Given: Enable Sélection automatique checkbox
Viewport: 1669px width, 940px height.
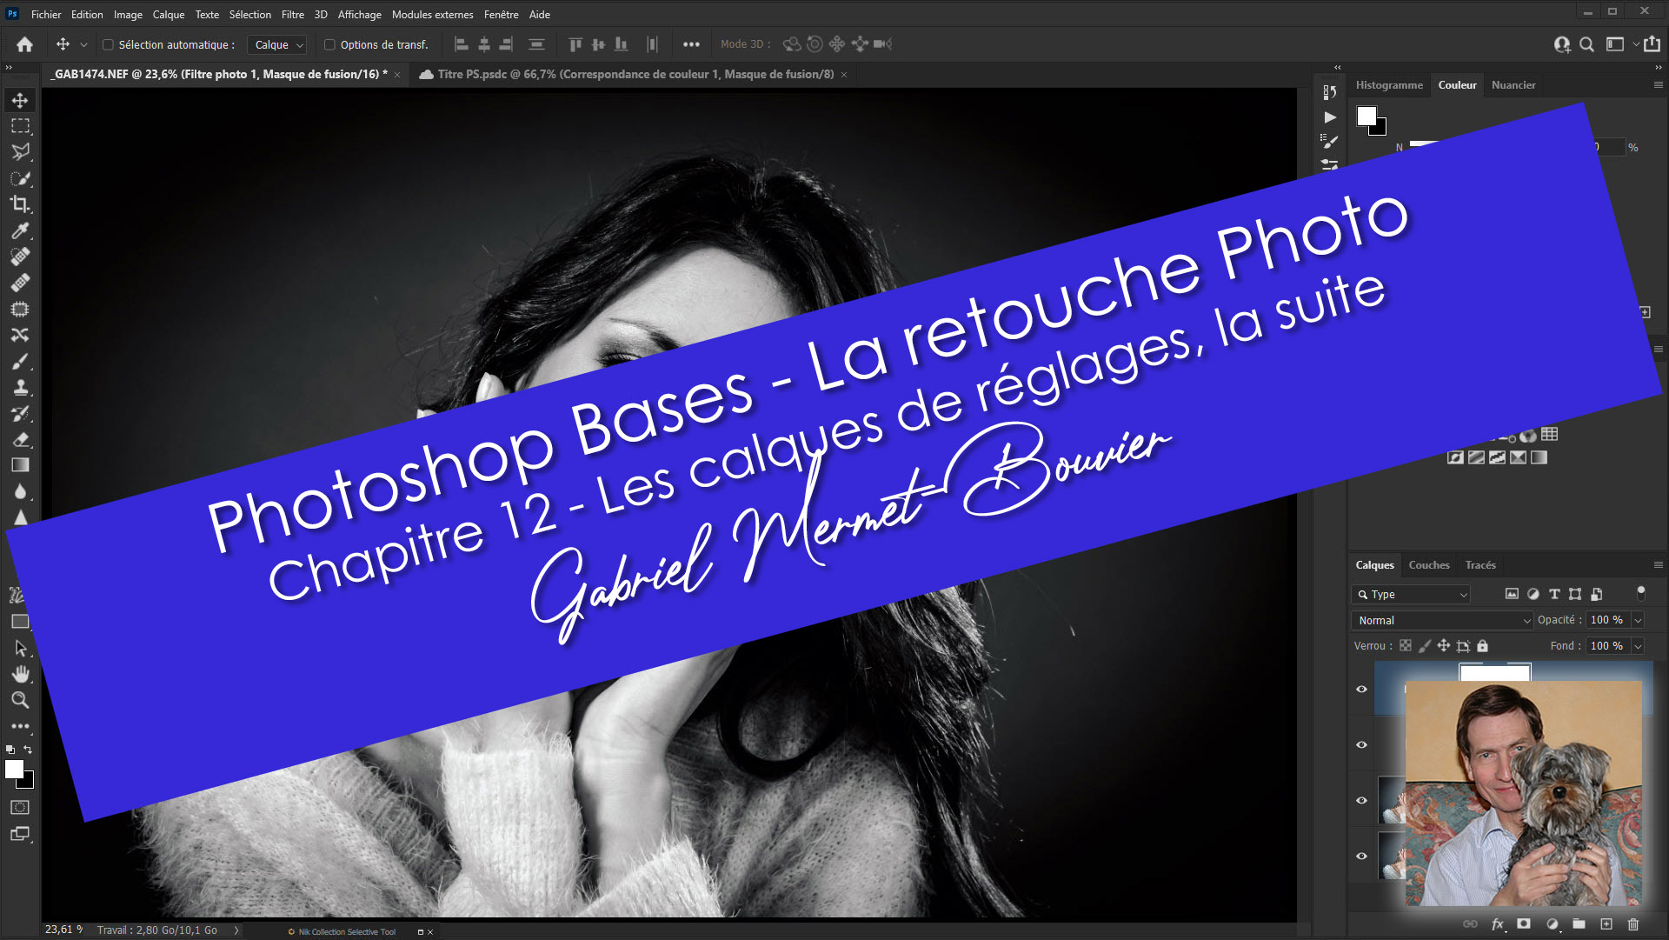Looking at the screenshot, I should pos(109,45).
